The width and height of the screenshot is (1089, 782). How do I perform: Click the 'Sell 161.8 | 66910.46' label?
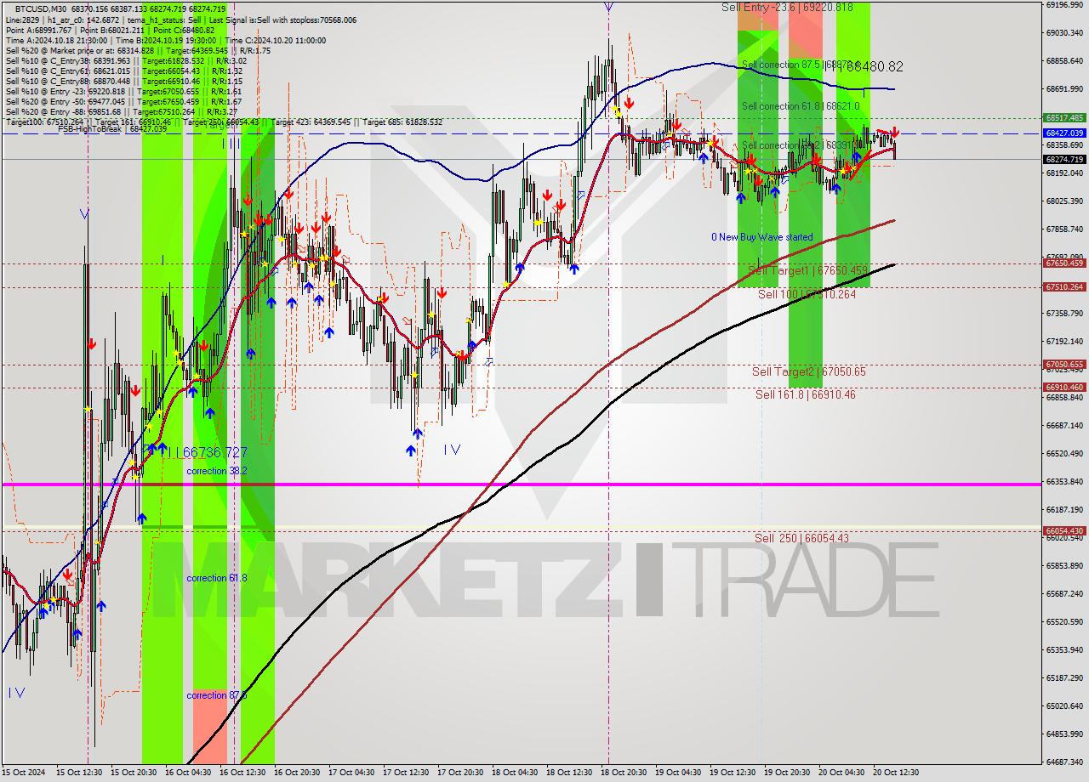tap(806, 394)
